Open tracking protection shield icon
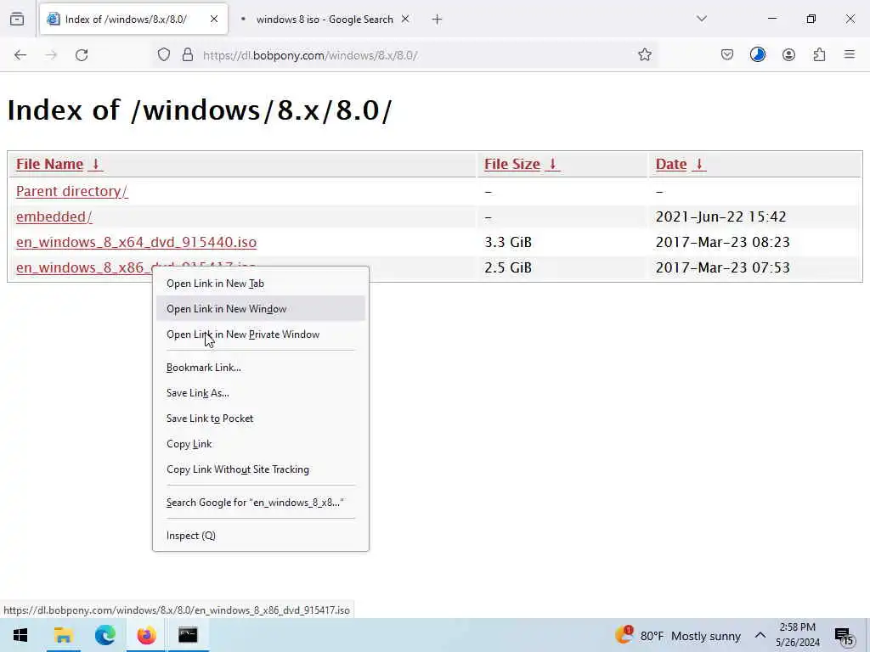The height and width of the screenshot is (652, 870). [x=164, y=55]
